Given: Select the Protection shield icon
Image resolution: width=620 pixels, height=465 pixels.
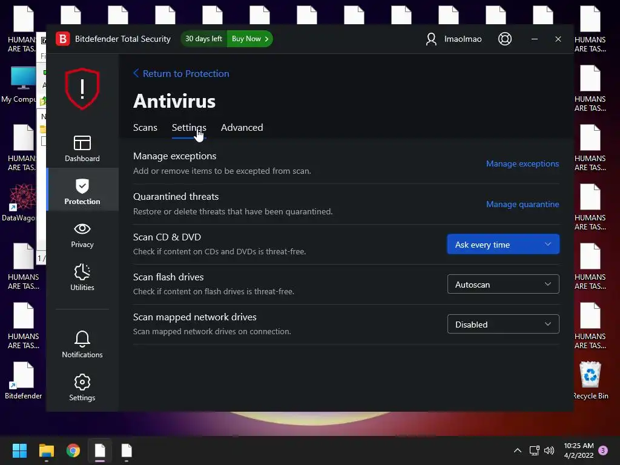Looking at the screenshot, I should pyautogui.click(x=82, y=186).
